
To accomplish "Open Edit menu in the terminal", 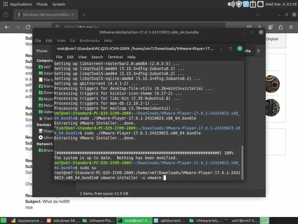I will click(70, 57).
